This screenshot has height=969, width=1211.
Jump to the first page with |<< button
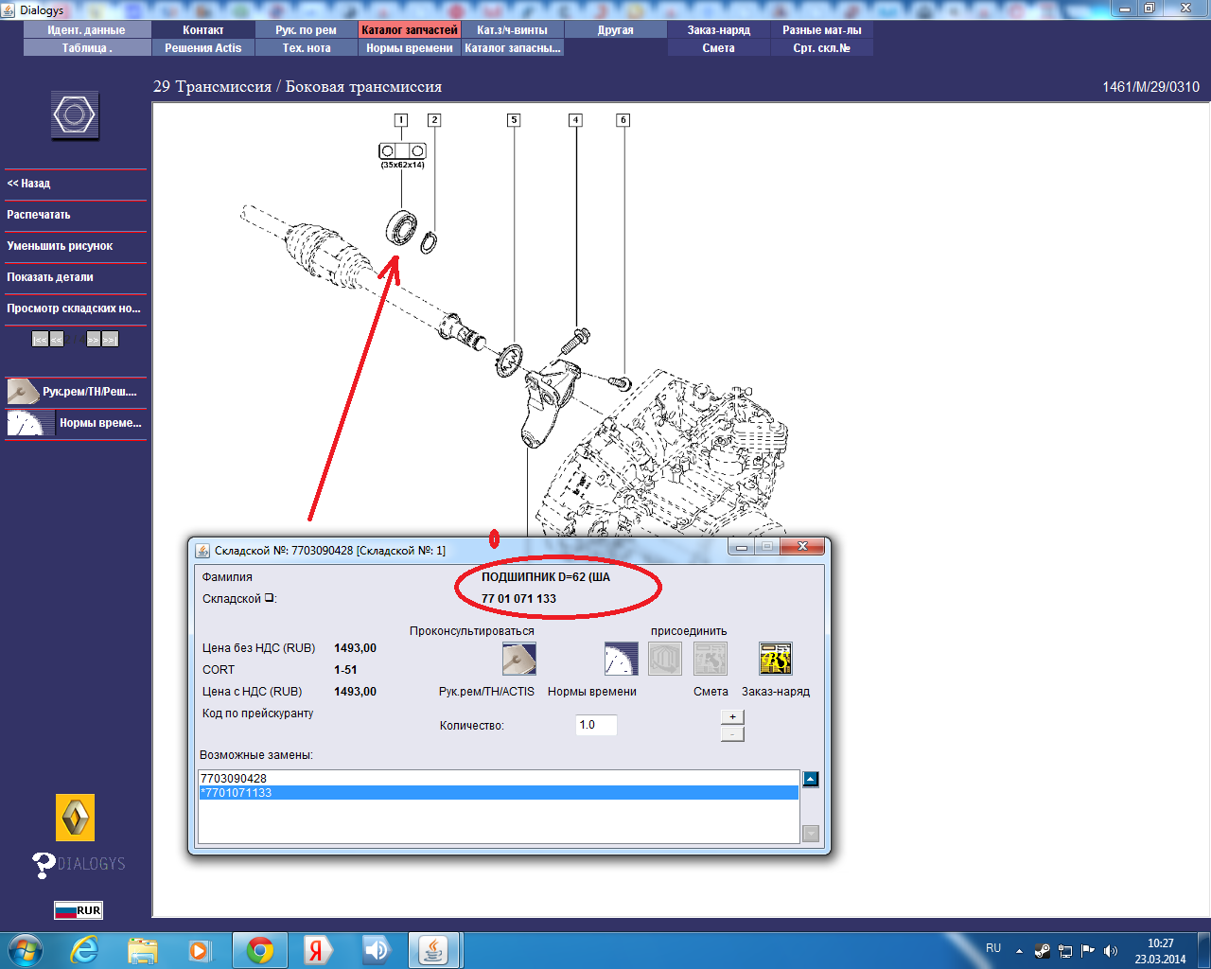coord(40,339)
